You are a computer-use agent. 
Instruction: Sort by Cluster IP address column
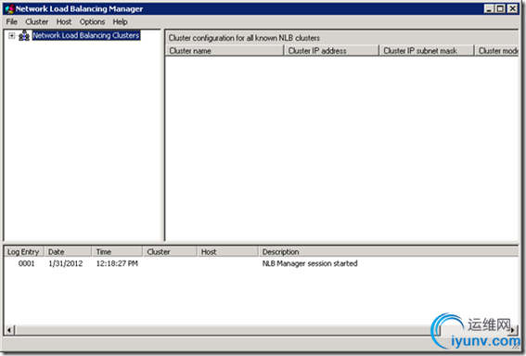[x=331, y=51]
